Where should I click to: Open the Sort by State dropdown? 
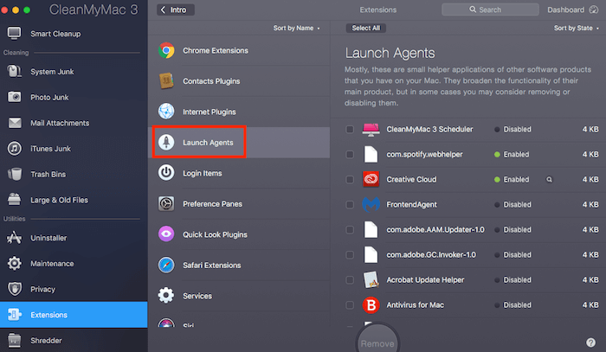pos(576,29)
